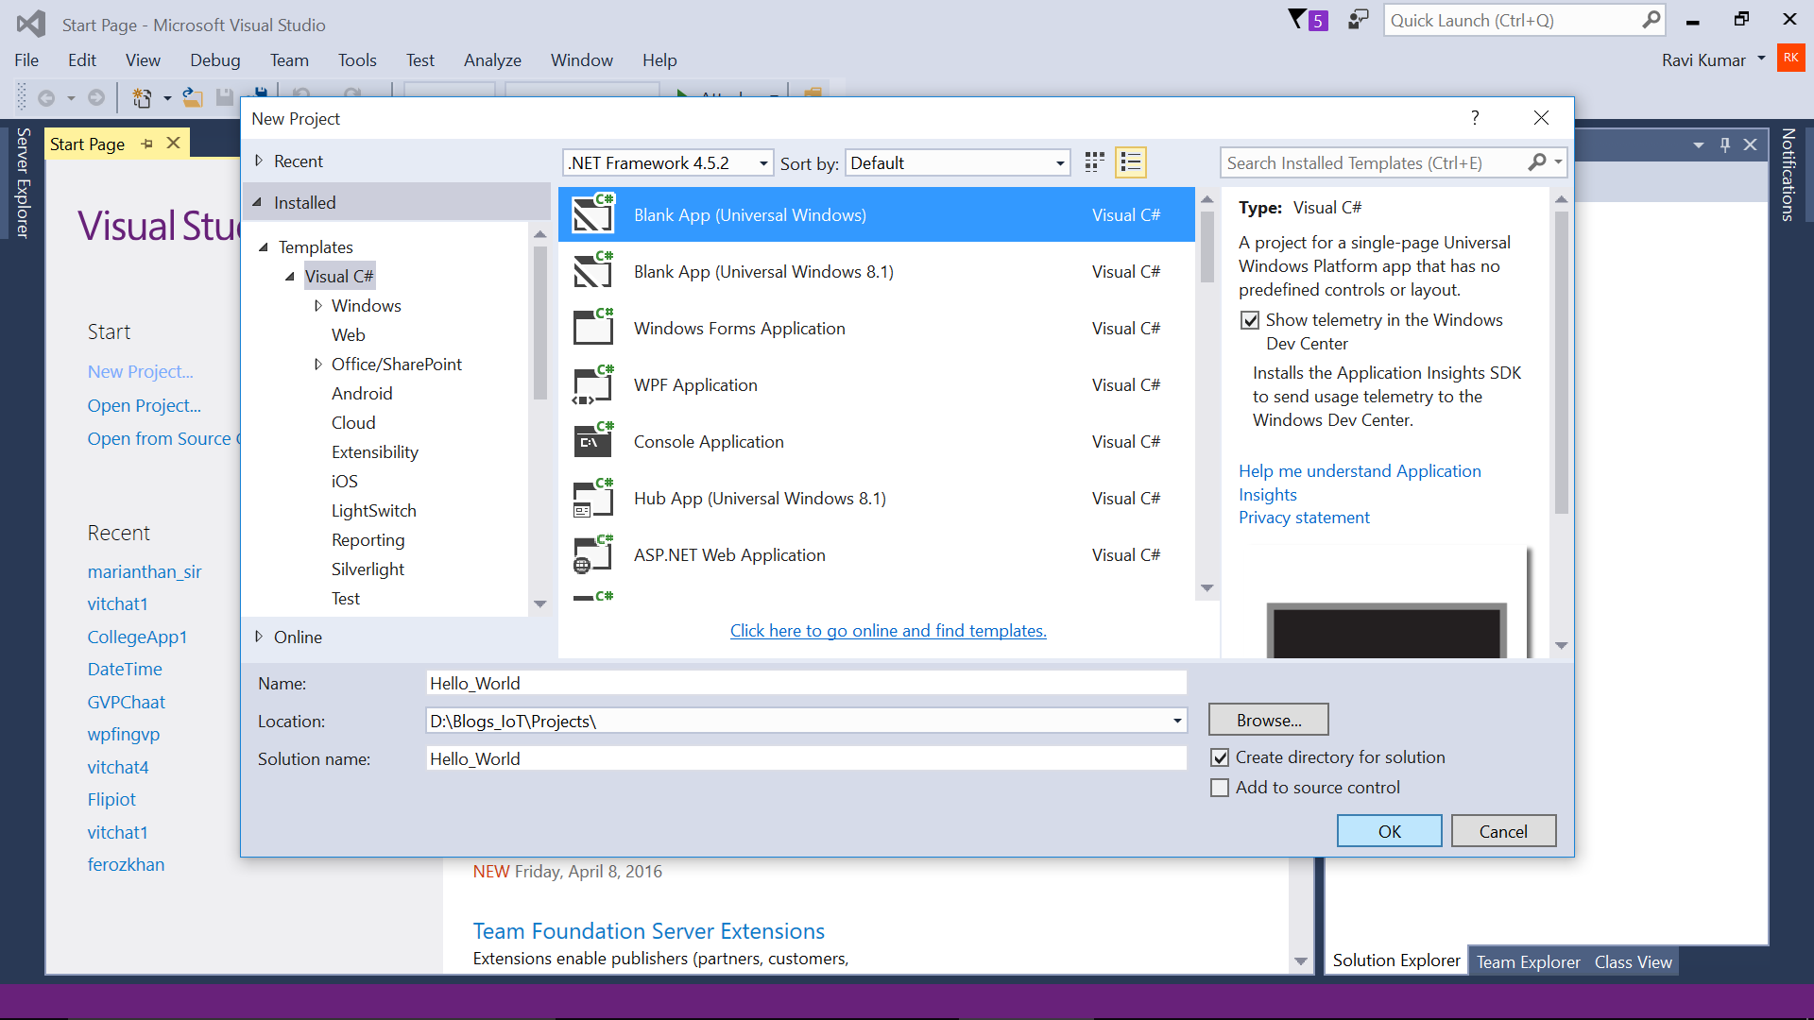Screen dimensions: 1814x1020
Task: Click the template search magnifier icon
Action: point(1537,162)
